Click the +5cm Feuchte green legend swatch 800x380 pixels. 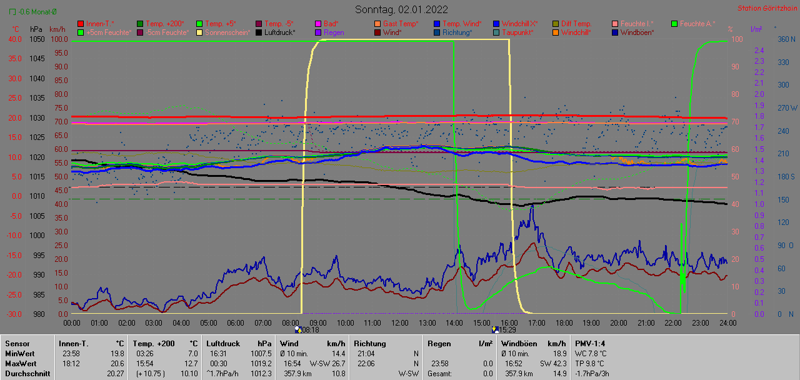[x=81, y=32]
